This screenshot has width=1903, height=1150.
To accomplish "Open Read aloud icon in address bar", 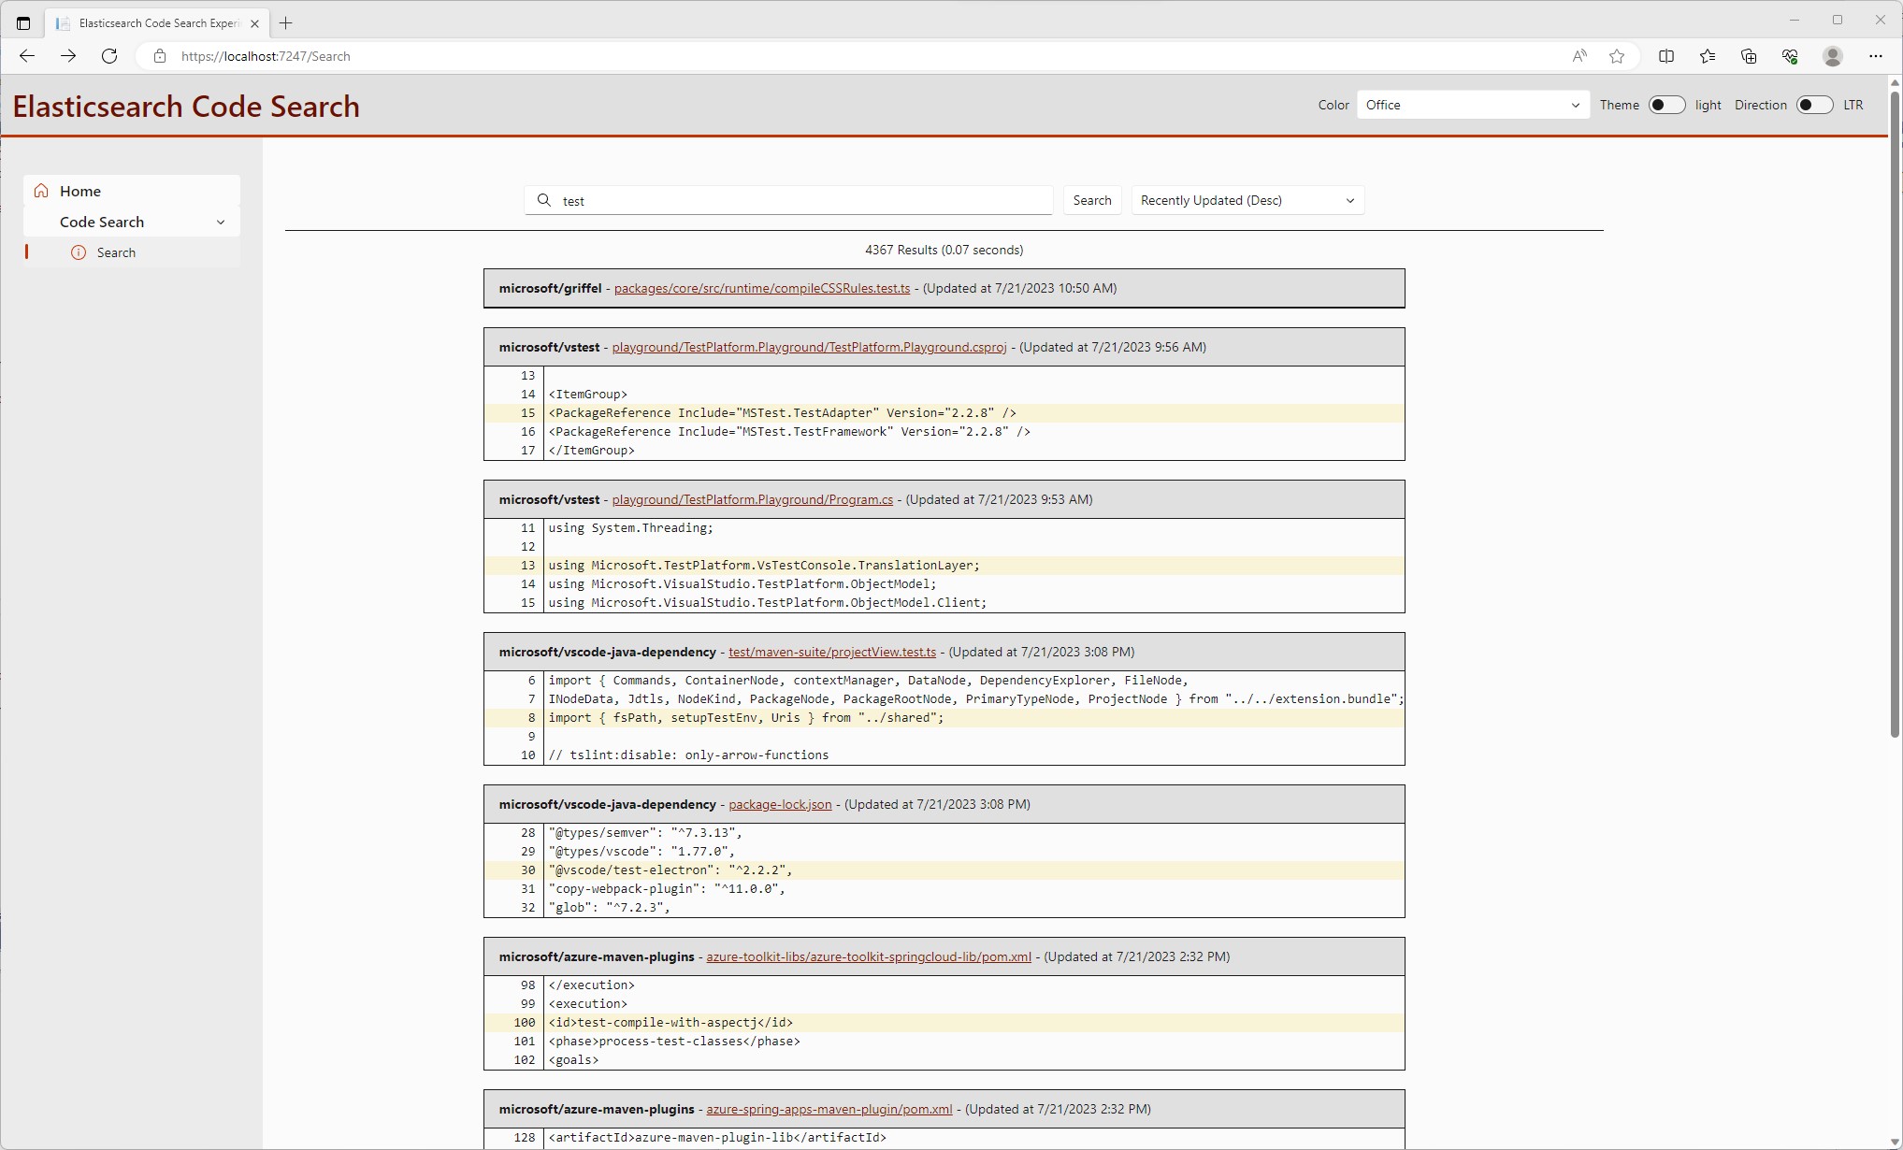I will (1579, 56).
